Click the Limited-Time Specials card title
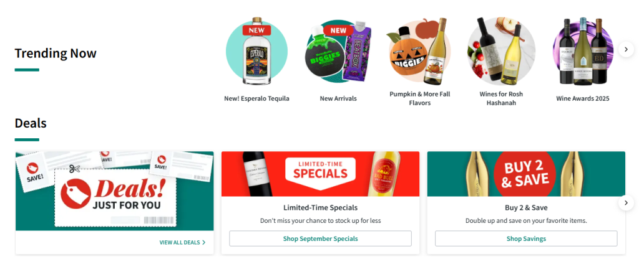639x259 pixels. 320,208
